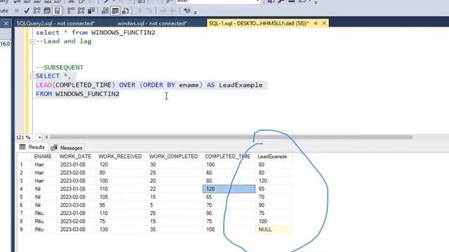Switch to windws.sql tab
Viewport: 449px width, 252px height.
(152, 23)
